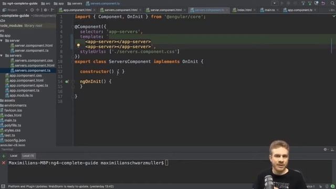Image resolution: width=336 pixels, height=189 pixels.
Task: Open Terminal panel gear settings
Action: (x=325, y=149)
